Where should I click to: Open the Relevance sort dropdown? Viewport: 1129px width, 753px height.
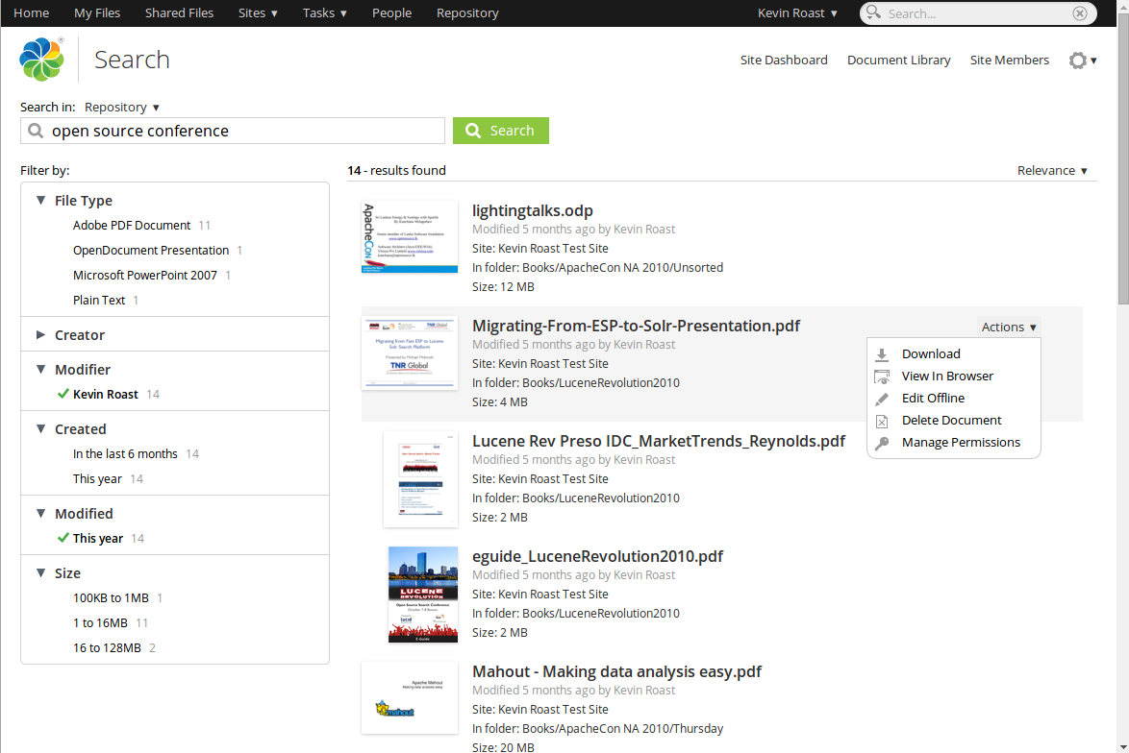click(1052, 170)
